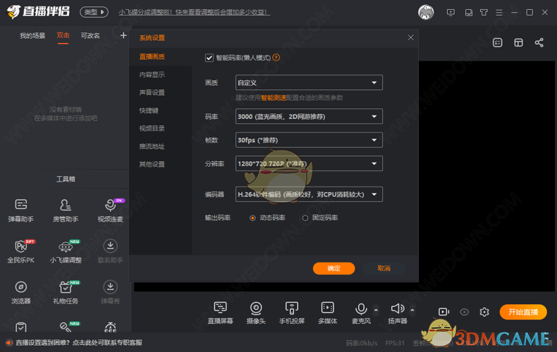Switch to 推流地址 settings tab
Screen dimensions: 557x352
coord(152,146)
